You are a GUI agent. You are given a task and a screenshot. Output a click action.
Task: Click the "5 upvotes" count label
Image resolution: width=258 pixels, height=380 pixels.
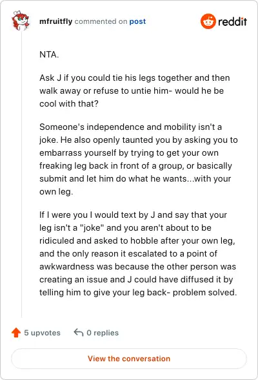tap(42, 333)
